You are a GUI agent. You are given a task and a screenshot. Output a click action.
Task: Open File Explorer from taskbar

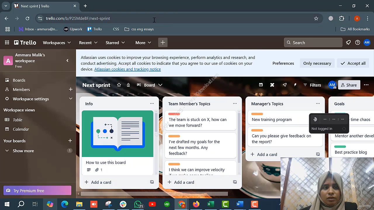pos(79,204)
